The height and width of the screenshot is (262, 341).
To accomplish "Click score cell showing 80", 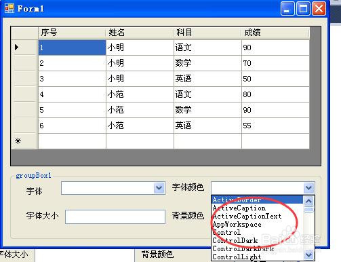I will click(275, 94).
